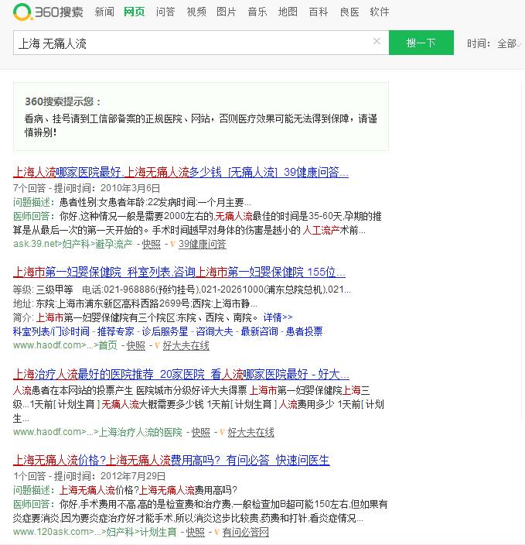The image size is (525, 545).
Task: Click the 360搜索提示您 notice heading
Action: point(63,102)
